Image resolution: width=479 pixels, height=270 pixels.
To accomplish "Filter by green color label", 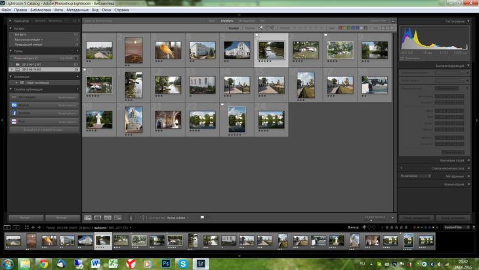I will point(348,28).
